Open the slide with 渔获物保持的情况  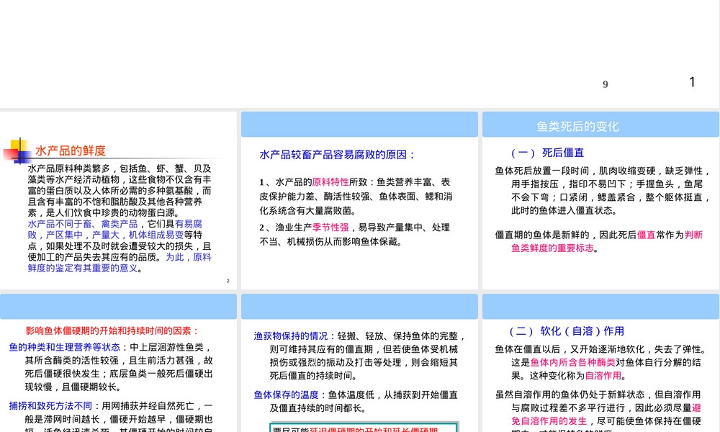359,363
